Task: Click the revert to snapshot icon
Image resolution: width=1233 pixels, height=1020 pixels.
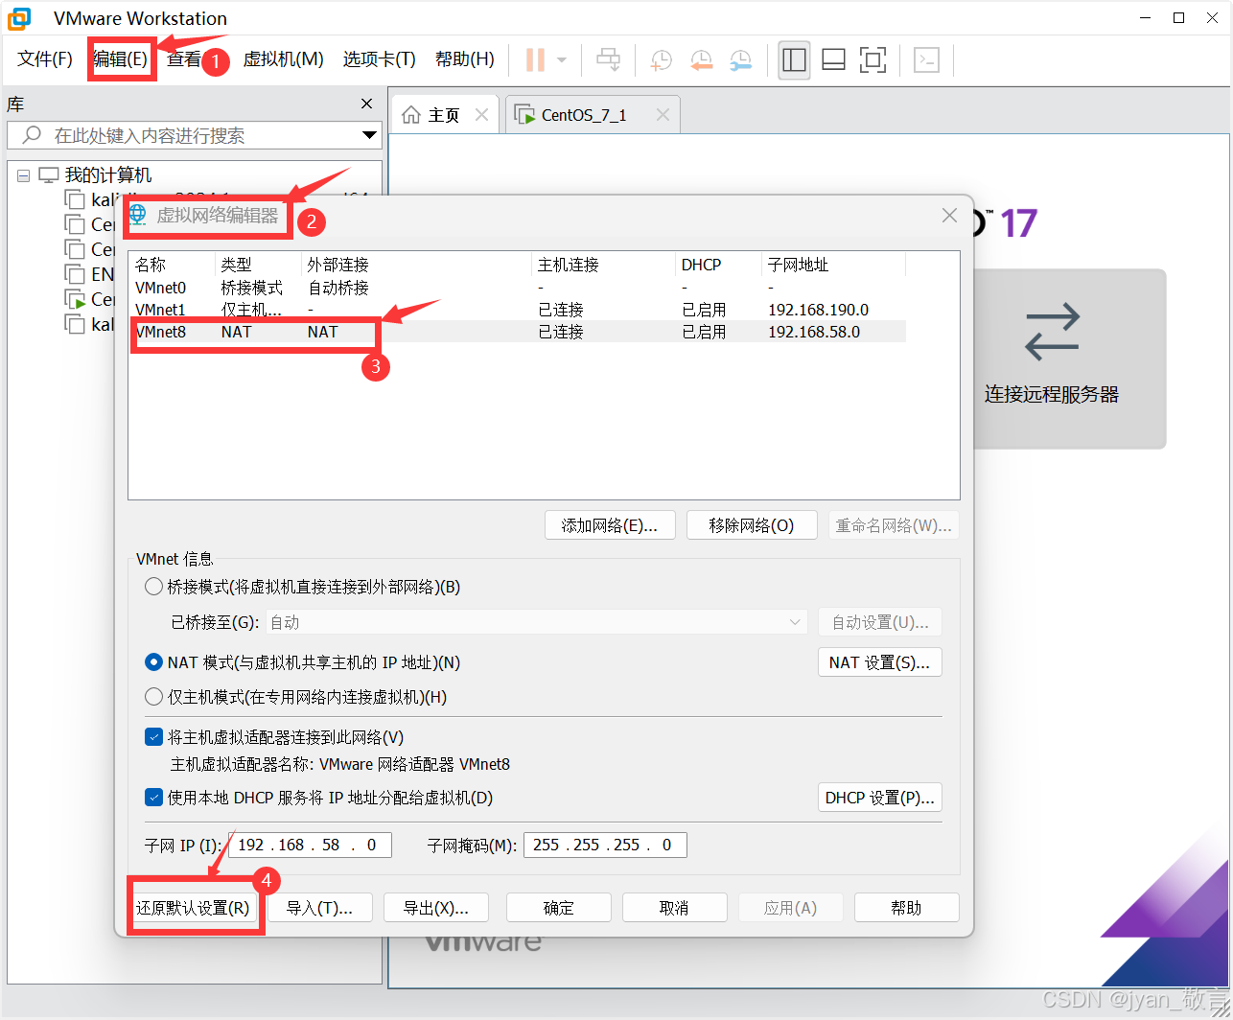Action: click(701, 59)
